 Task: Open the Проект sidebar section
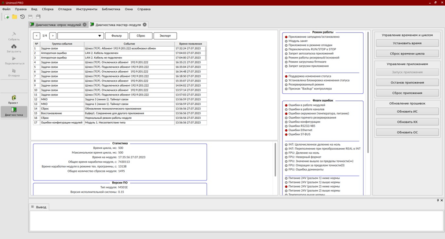click(13, 99)
